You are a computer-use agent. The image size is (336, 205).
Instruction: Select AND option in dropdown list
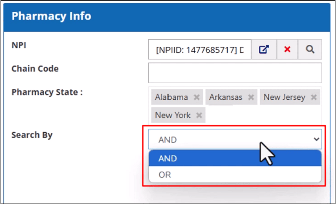coord(235,158)
